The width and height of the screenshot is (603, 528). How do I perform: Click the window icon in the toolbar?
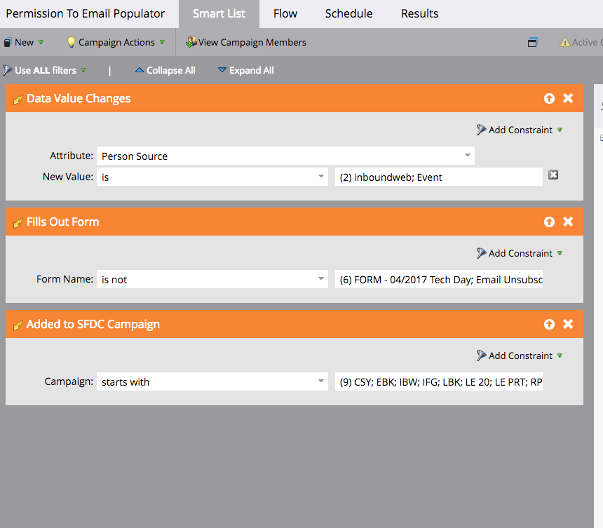pos(532,43)
